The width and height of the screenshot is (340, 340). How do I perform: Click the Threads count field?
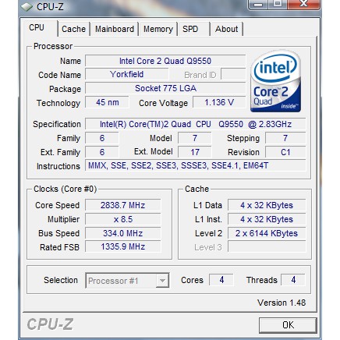tap(293, 280)
